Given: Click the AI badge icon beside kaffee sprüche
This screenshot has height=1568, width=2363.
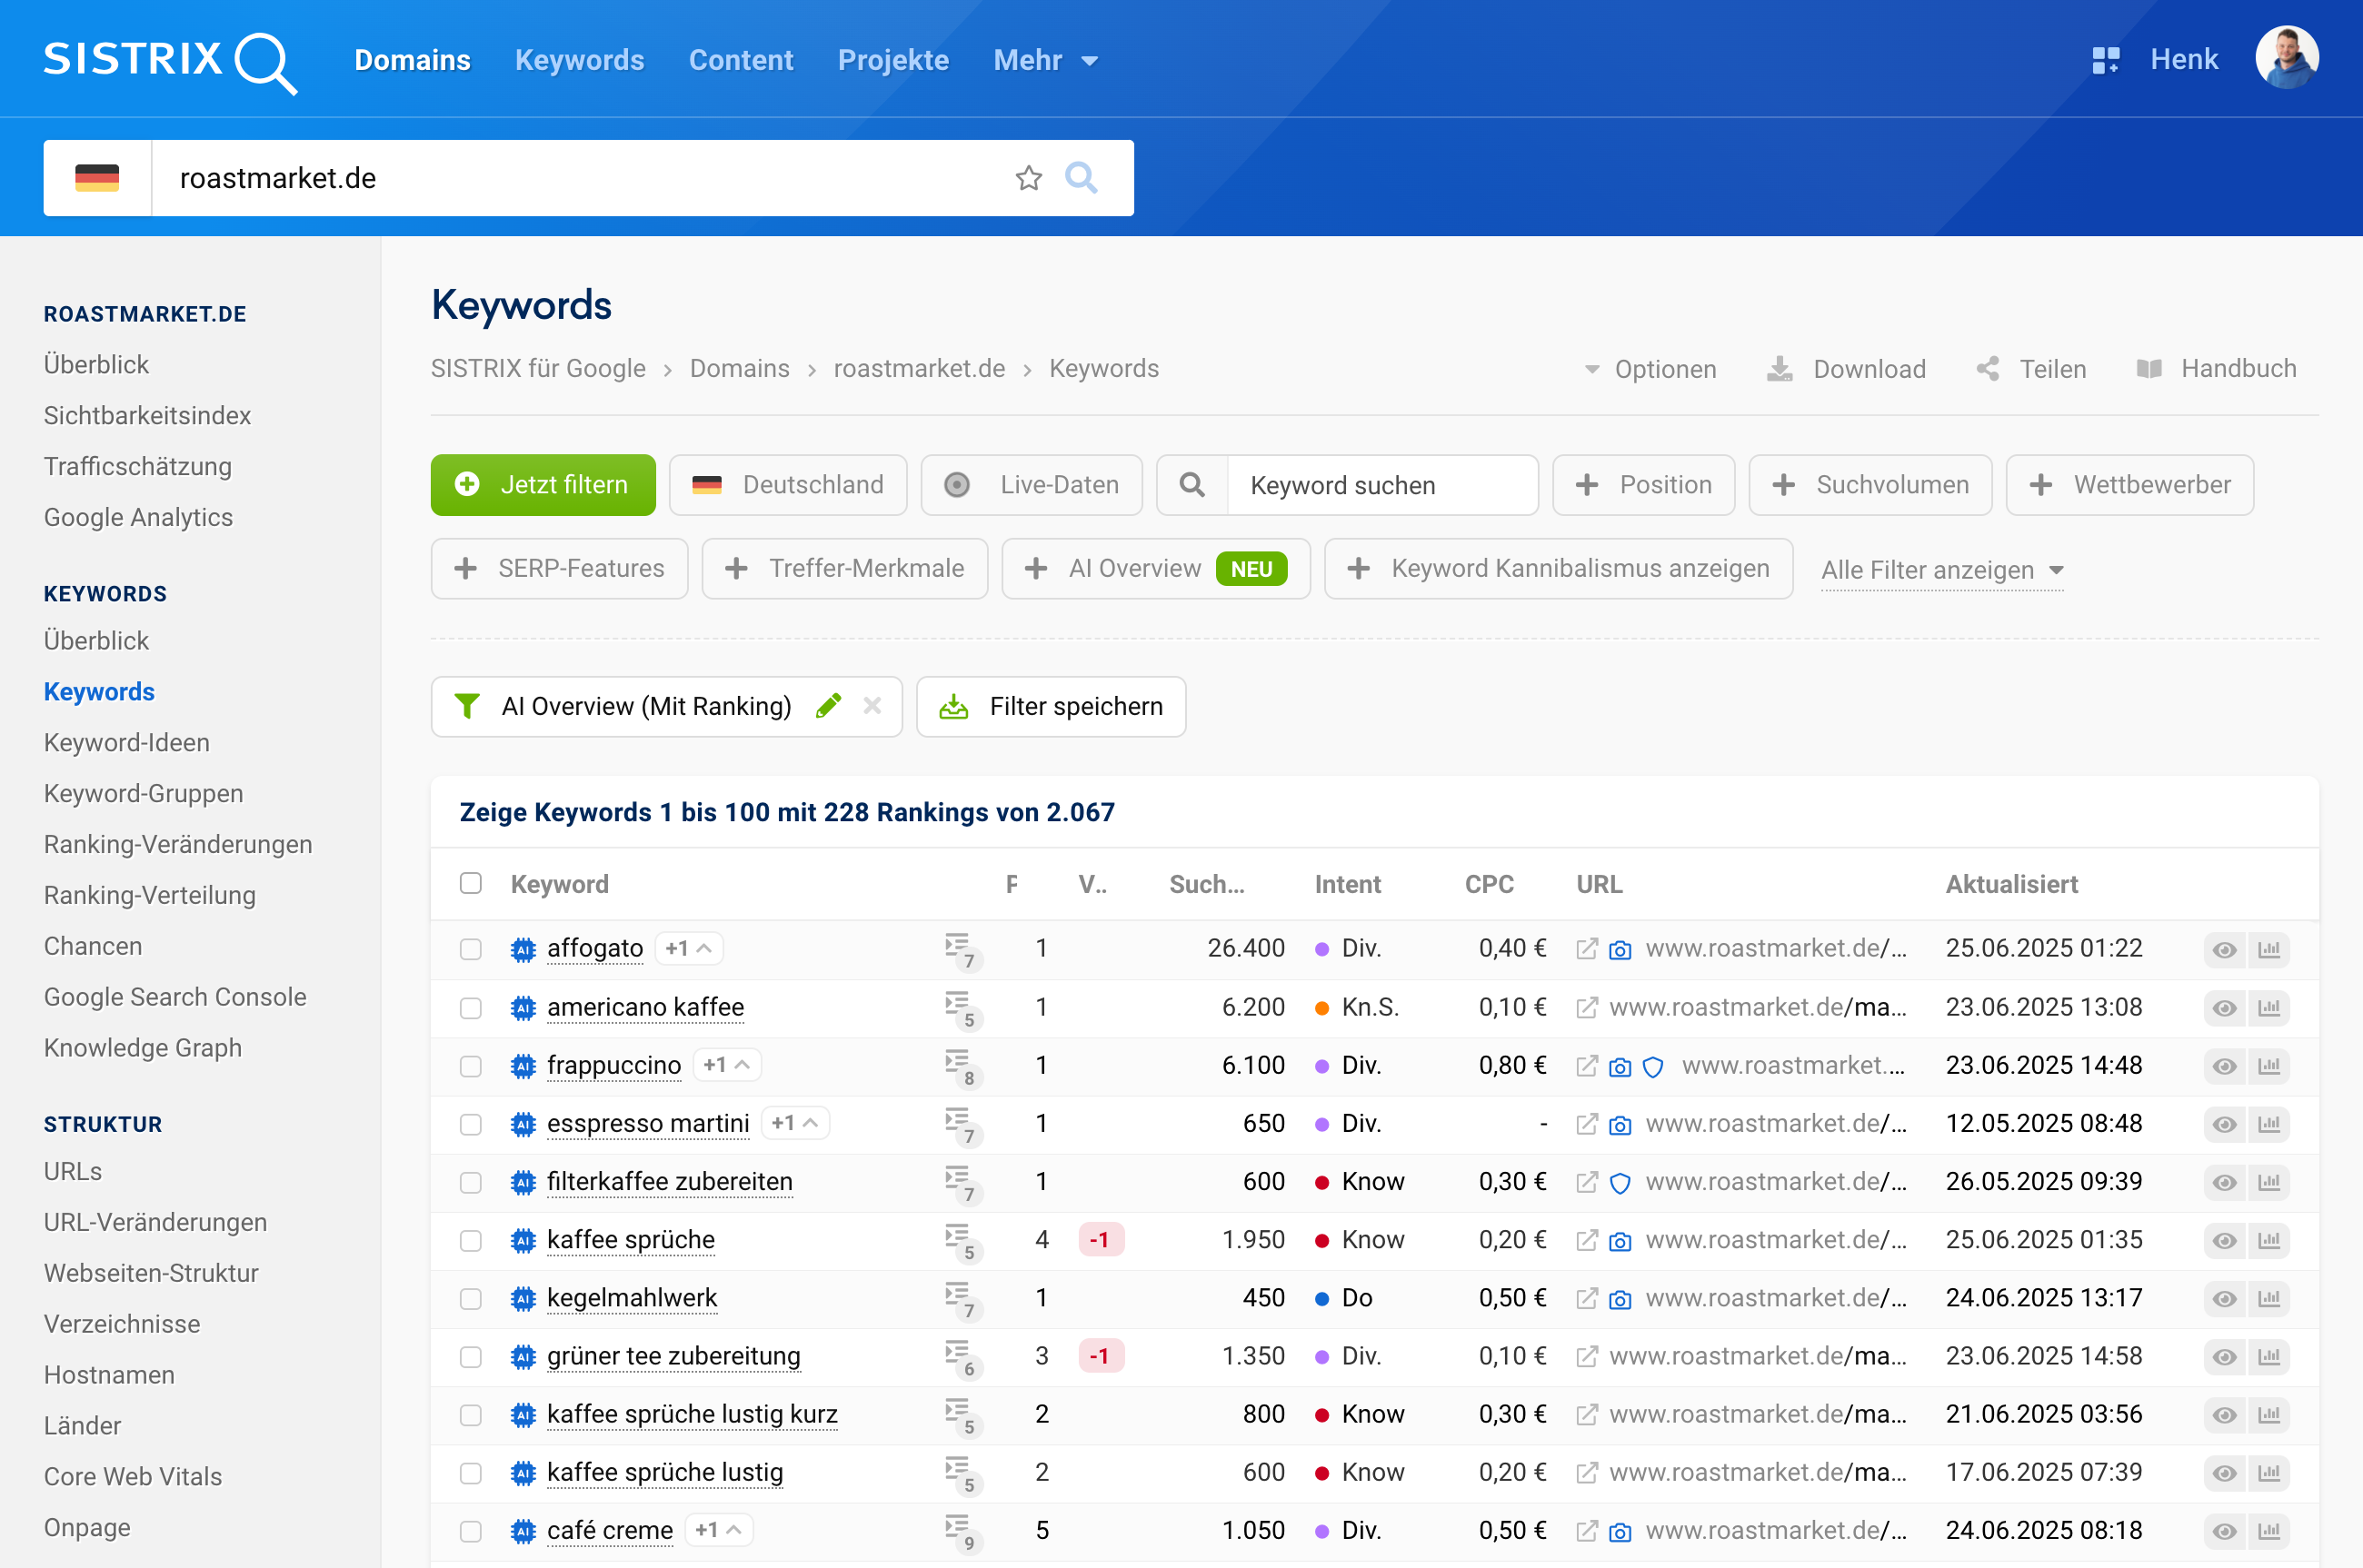Looking at the screenshot, I should tap(523, 1241).
